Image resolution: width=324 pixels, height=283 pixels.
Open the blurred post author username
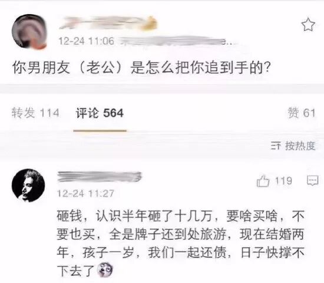(108, 24)
